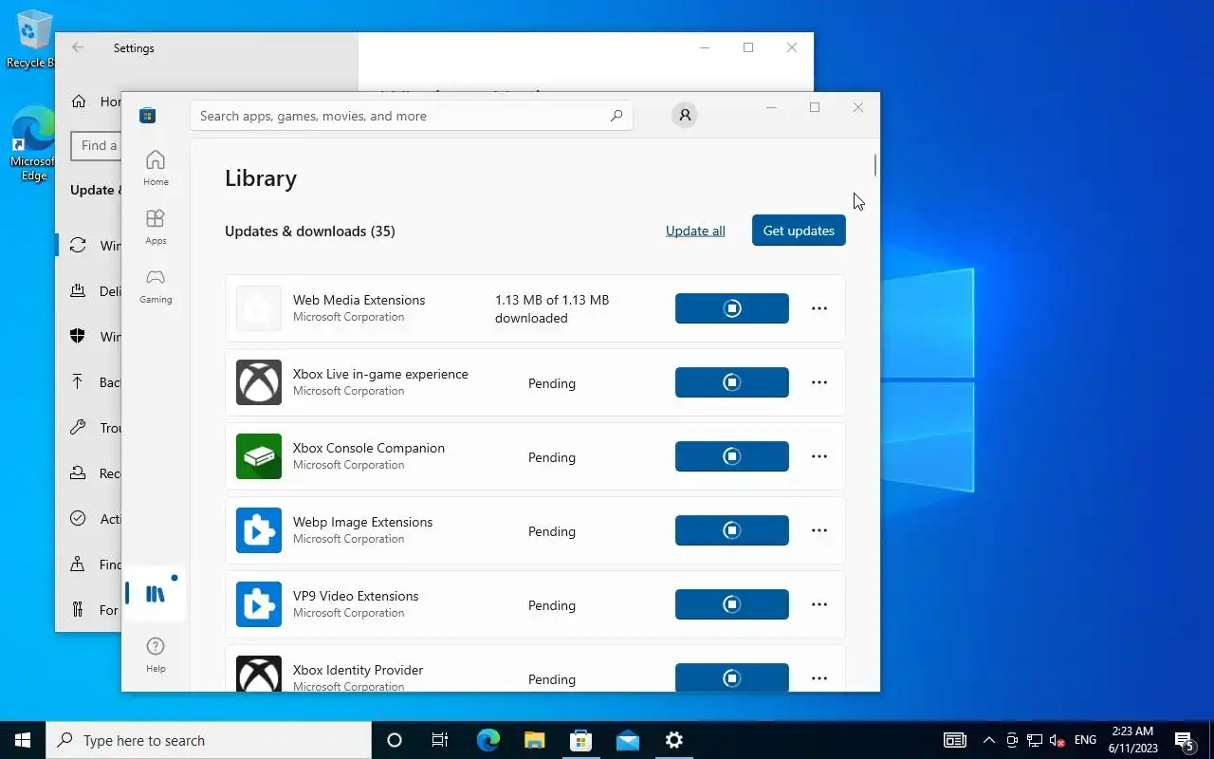The image size is (1214, 759).
Task: Open Microsoft Edge desktop shortcut
Action: [33, 142]
